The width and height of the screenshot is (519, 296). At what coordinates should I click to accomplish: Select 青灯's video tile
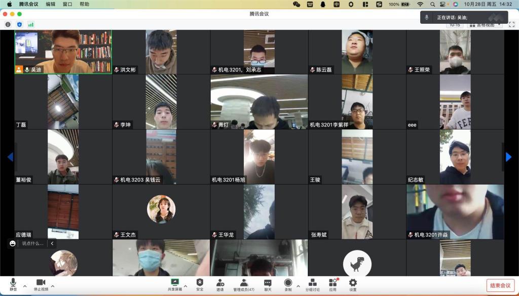click(x=259, y=102)
